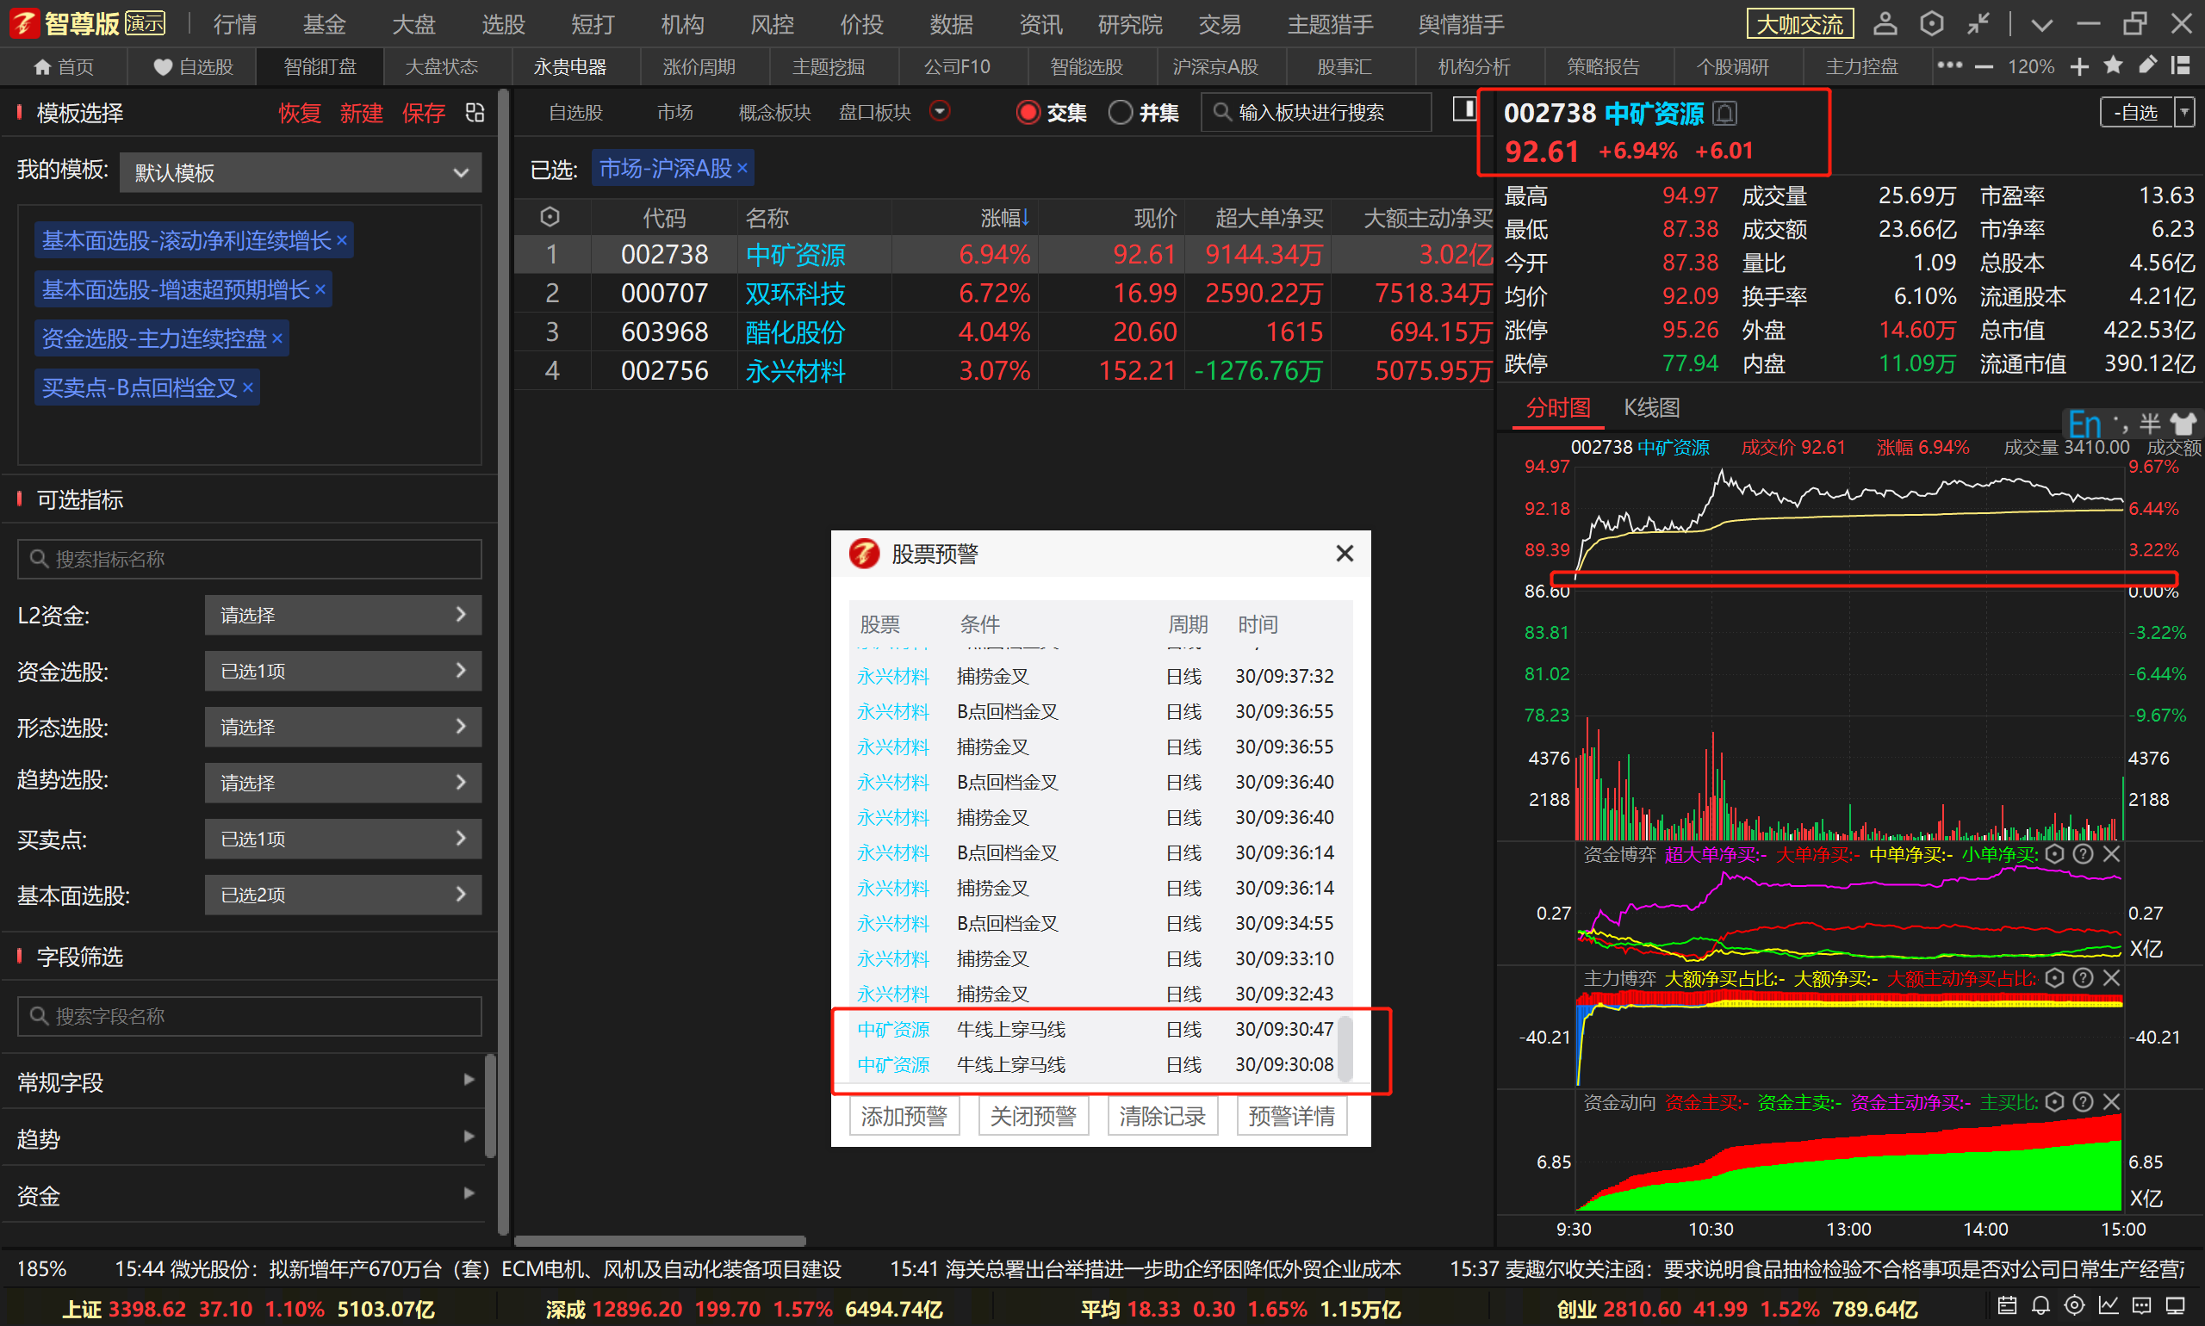
Task: Remove the 增速超预期增长 condition tag
Action: pos(320,289)
